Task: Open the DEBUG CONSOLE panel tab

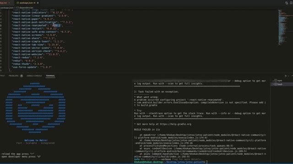Action: point(34,76)
